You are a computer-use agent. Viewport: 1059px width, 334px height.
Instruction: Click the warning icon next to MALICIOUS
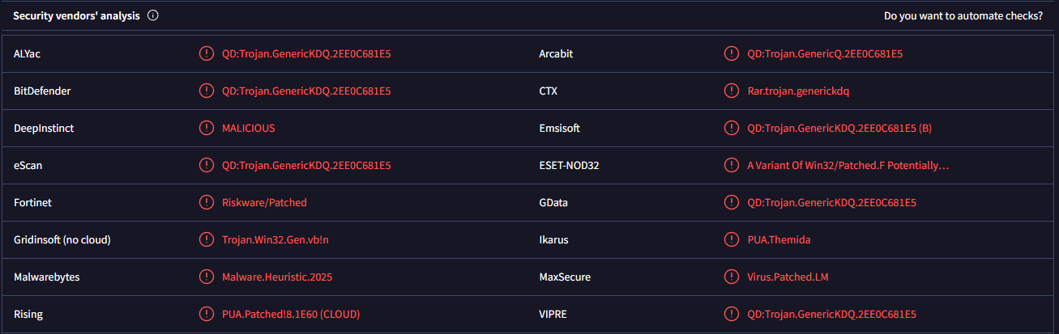pos(207,128)
